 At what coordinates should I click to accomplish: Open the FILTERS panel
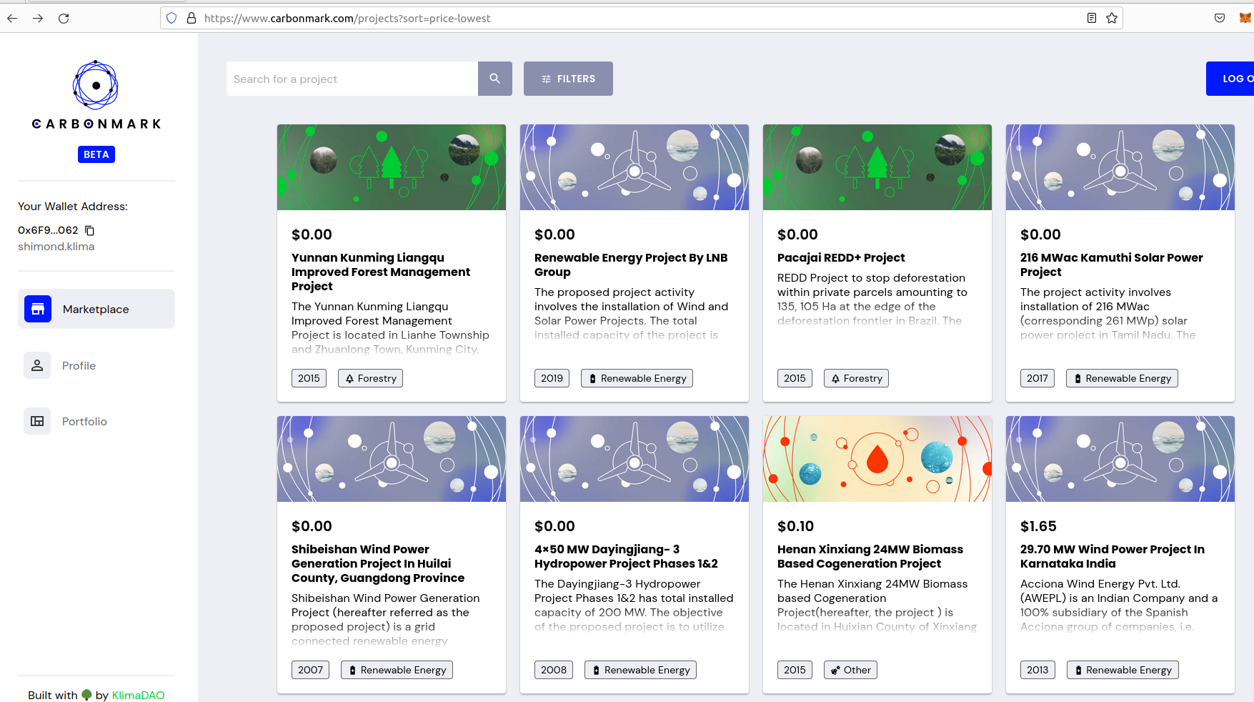[568, 79]
